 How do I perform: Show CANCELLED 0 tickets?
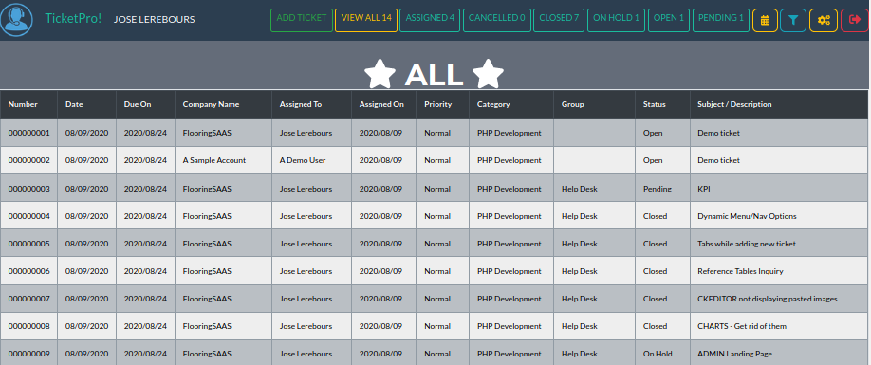click(x=496, y=20)
